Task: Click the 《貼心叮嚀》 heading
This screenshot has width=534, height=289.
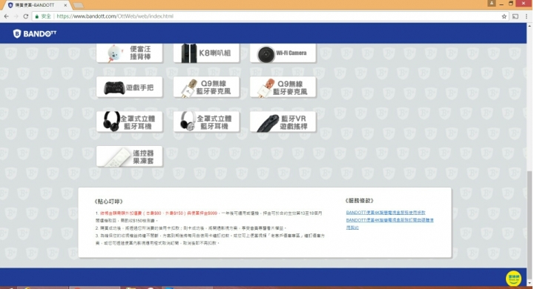Action: [x=108, y=202]
